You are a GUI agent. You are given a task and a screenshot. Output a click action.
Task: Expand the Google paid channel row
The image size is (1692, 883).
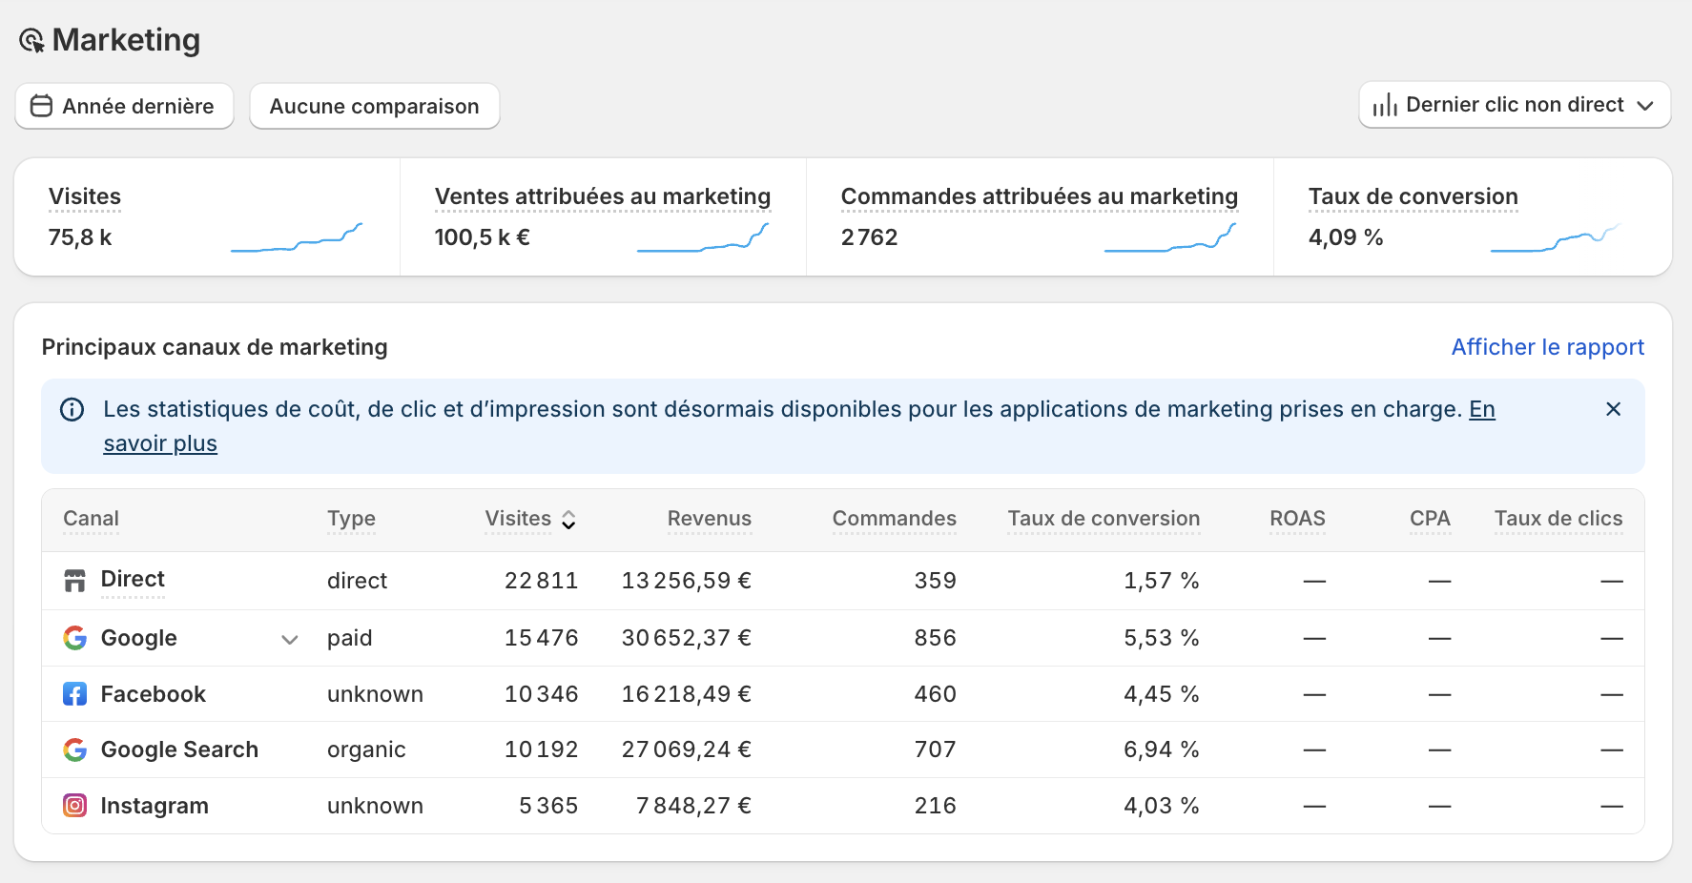pos(290,639)
